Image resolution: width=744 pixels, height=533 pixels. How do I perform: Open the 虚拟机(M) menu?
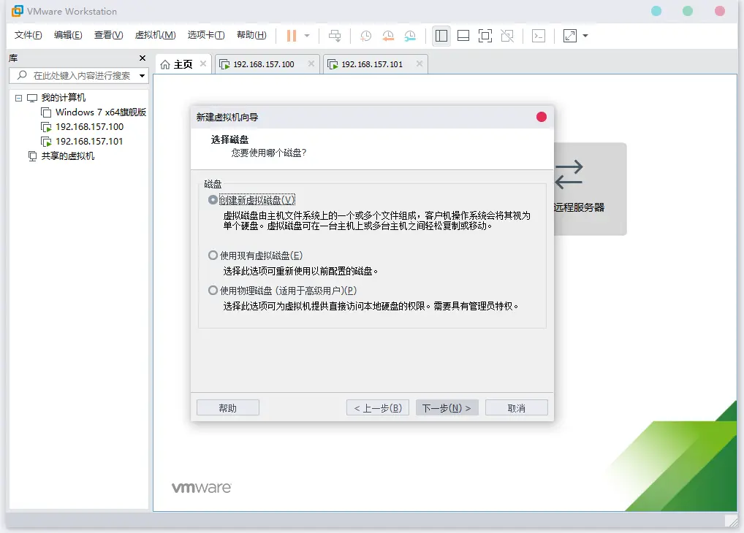(155, 35)
